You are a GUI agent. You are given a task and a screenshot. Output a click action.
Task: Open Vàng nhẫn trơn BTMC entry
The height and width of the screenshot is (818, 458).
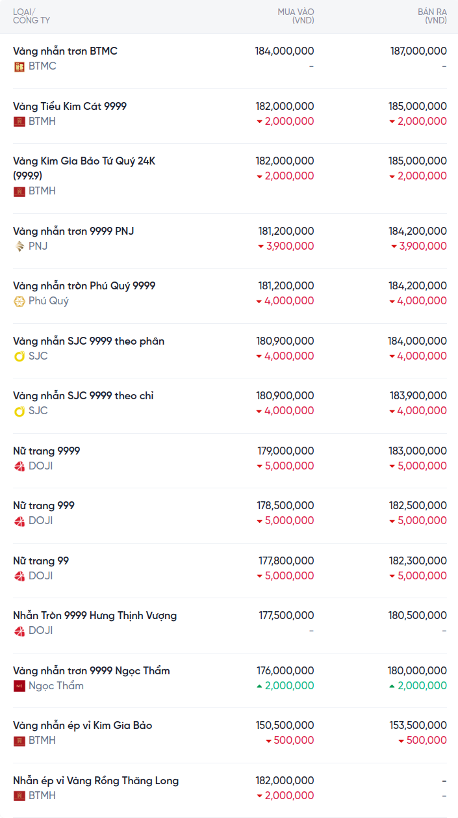pos(65,51)
